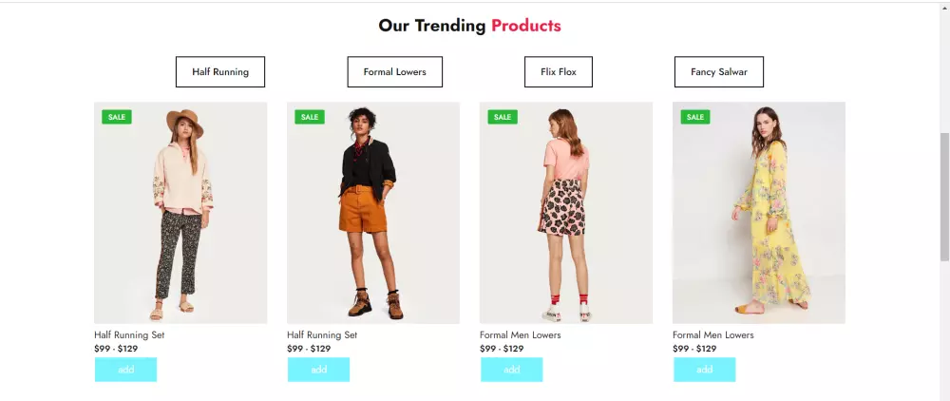Click the SALE badge on the yellow dress photo

(695, 117)
